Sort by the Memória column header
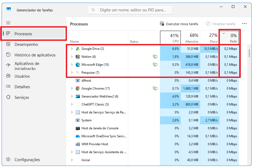This screenshot has height=168, width=253. pyautogui.click(x=190, y=37)
